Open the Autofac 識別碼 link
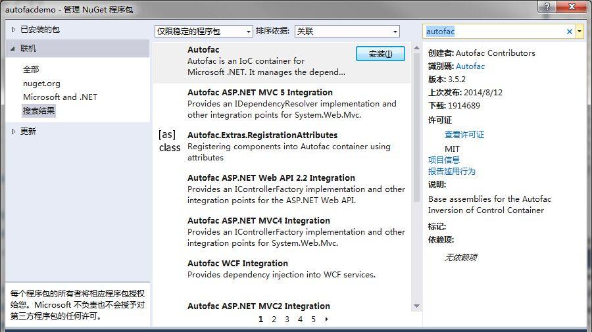This screenshot has width=592, height=332. point(470,66)
